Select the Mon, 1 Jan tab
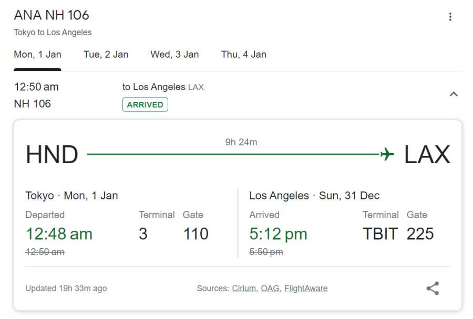473x319 pixels. (37, 55)
